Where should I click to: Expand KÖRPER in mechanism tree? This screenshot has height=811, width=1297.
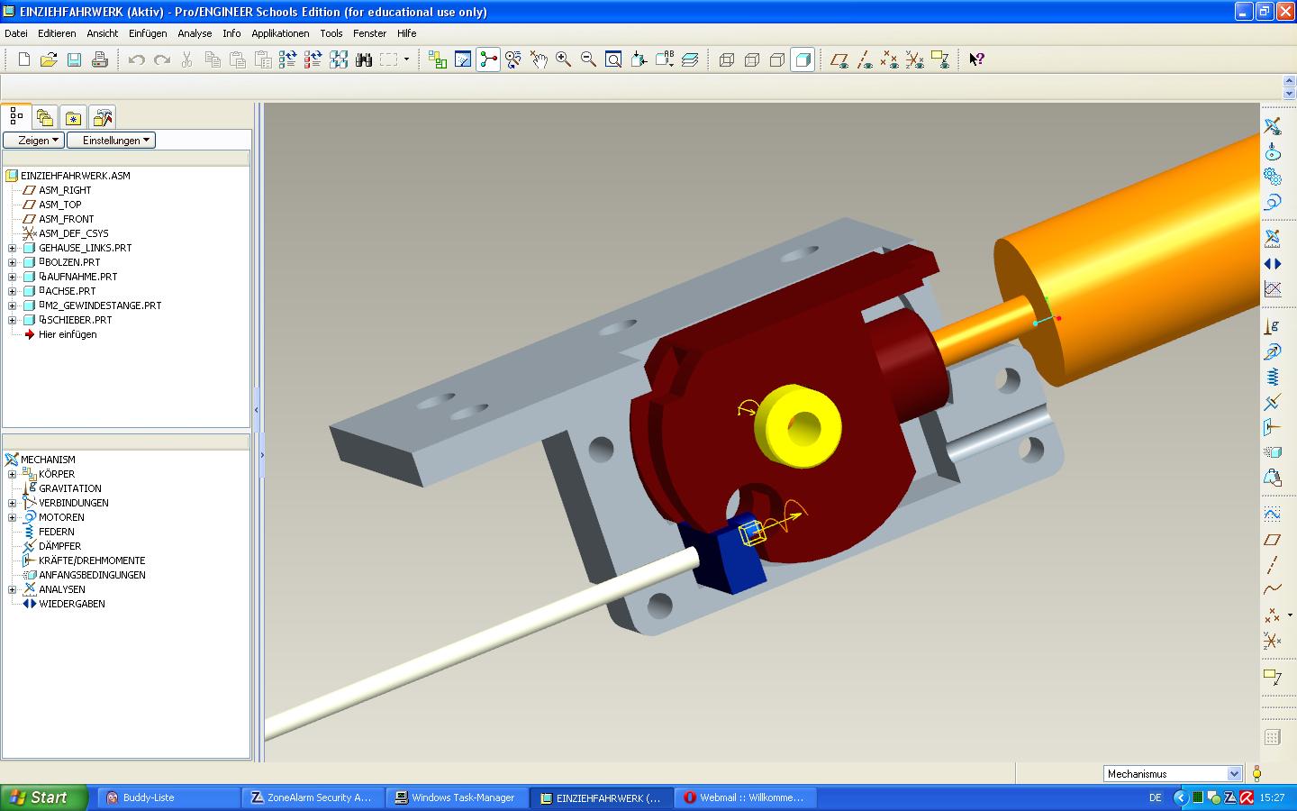[x=13, y=474]
